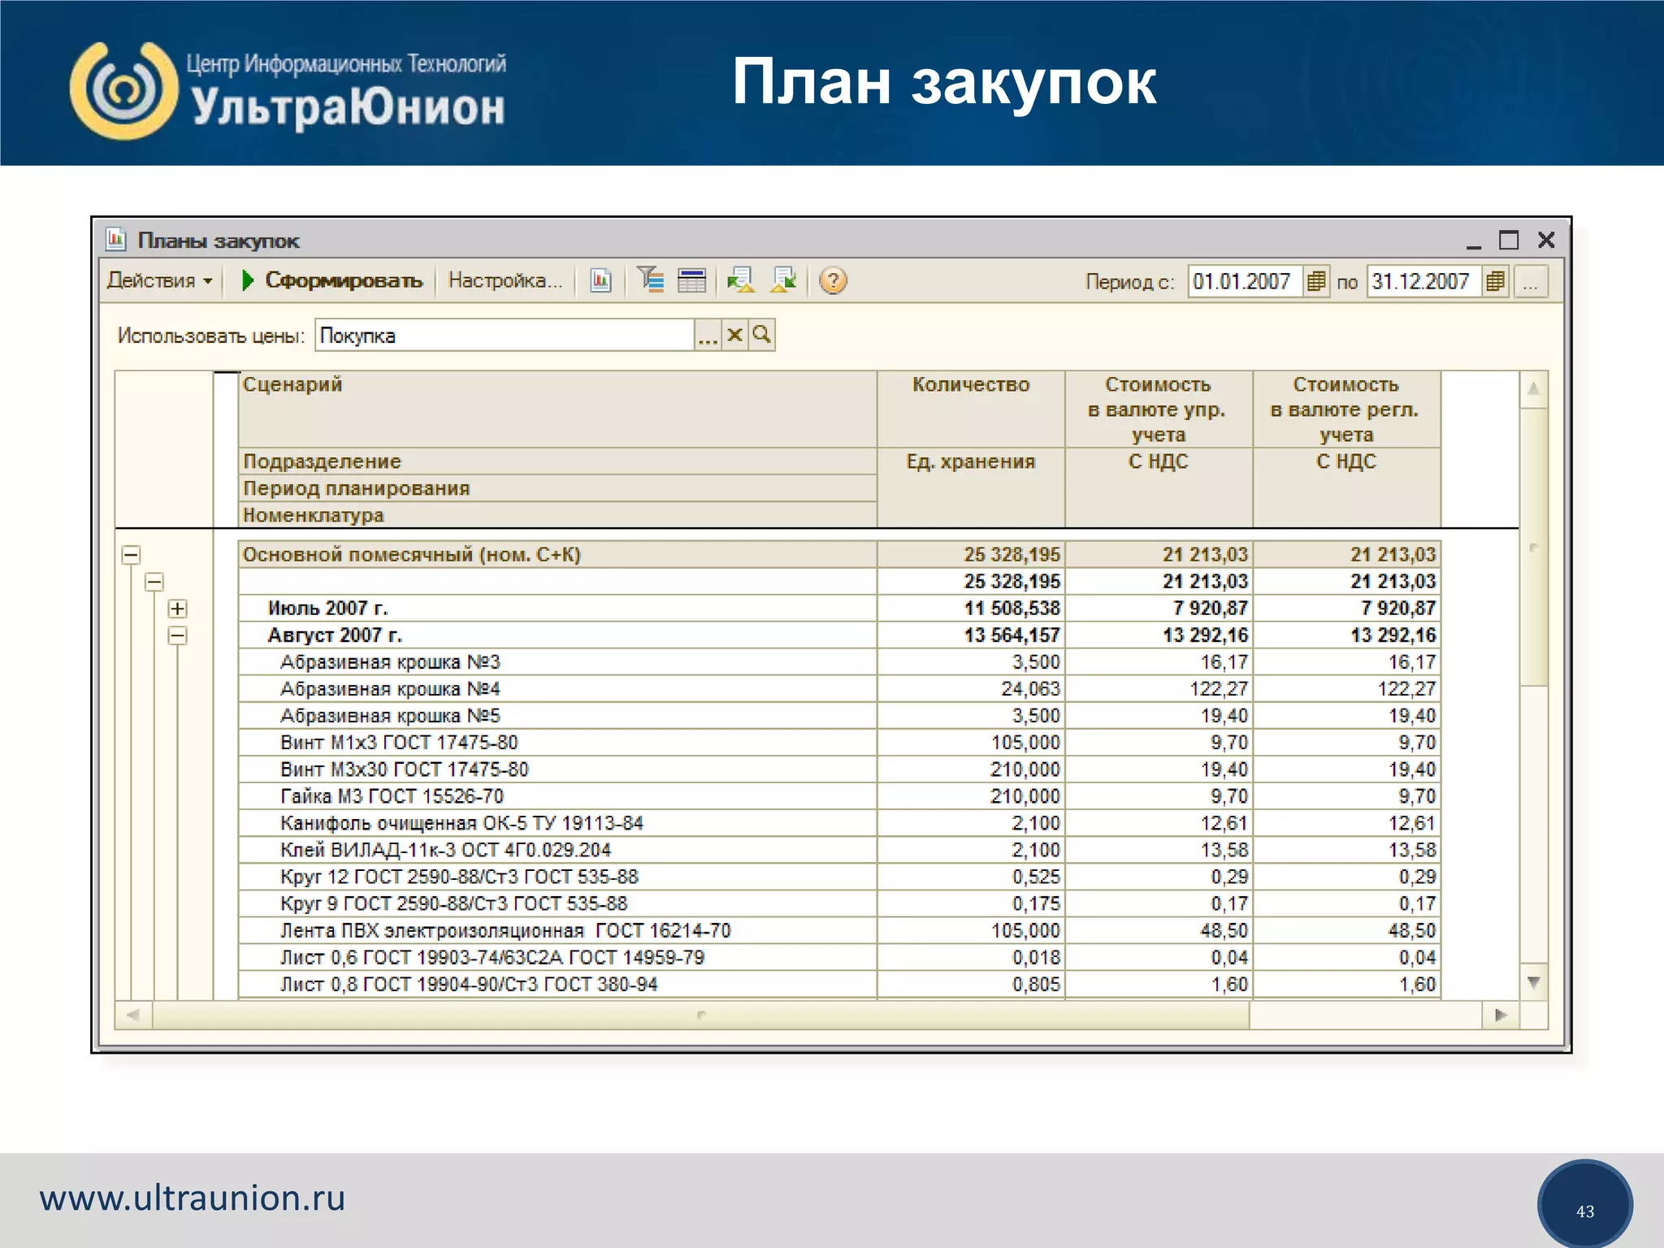
Task: Click the Планы закупок window title icon
Action: point(116,240)
